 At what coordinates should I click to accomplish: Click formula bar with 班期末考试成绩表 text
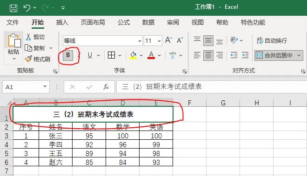coord(212,87)
